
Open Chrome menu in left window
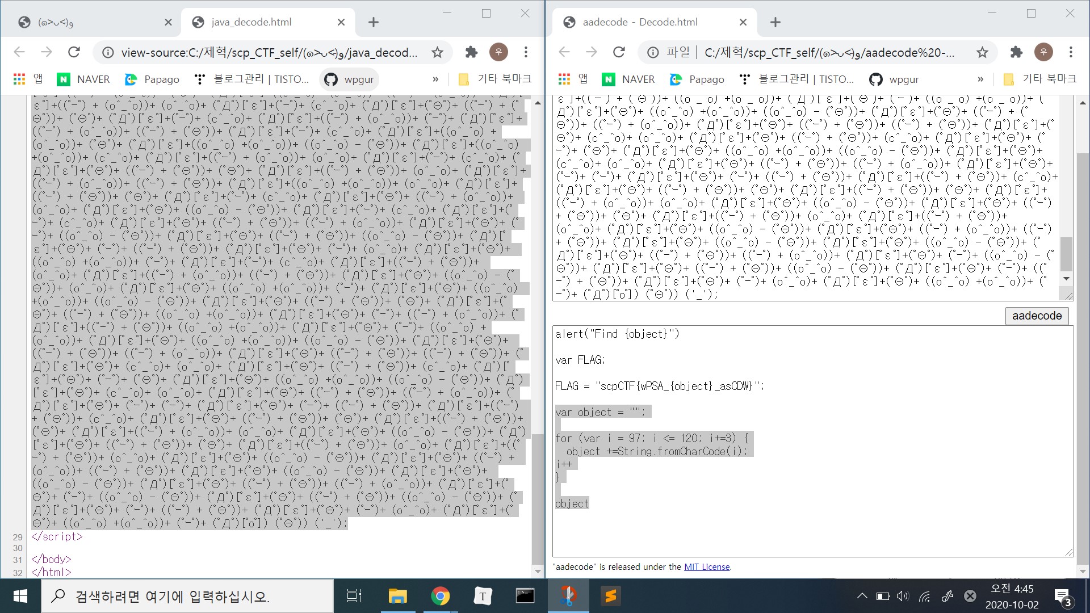526,52
